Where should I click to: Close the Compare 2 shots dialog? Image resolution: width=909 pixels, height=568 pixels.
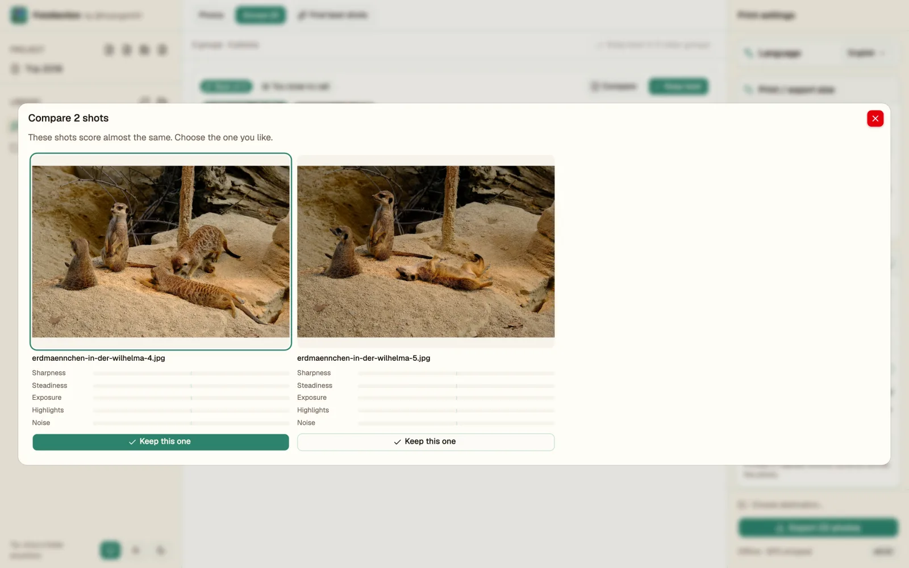pyautogui.click(x=875, y=119)
